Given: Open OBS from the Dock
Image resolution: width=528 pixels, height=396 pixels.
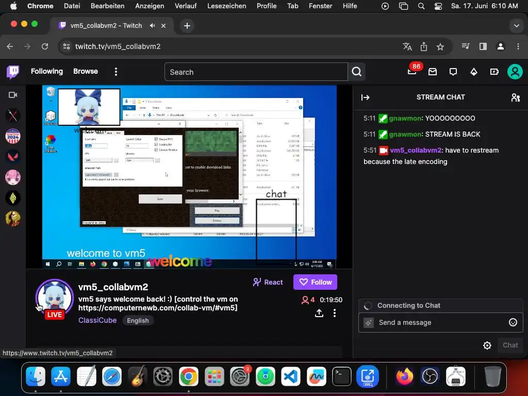Looking at the screenshot, I should [430, 376].
